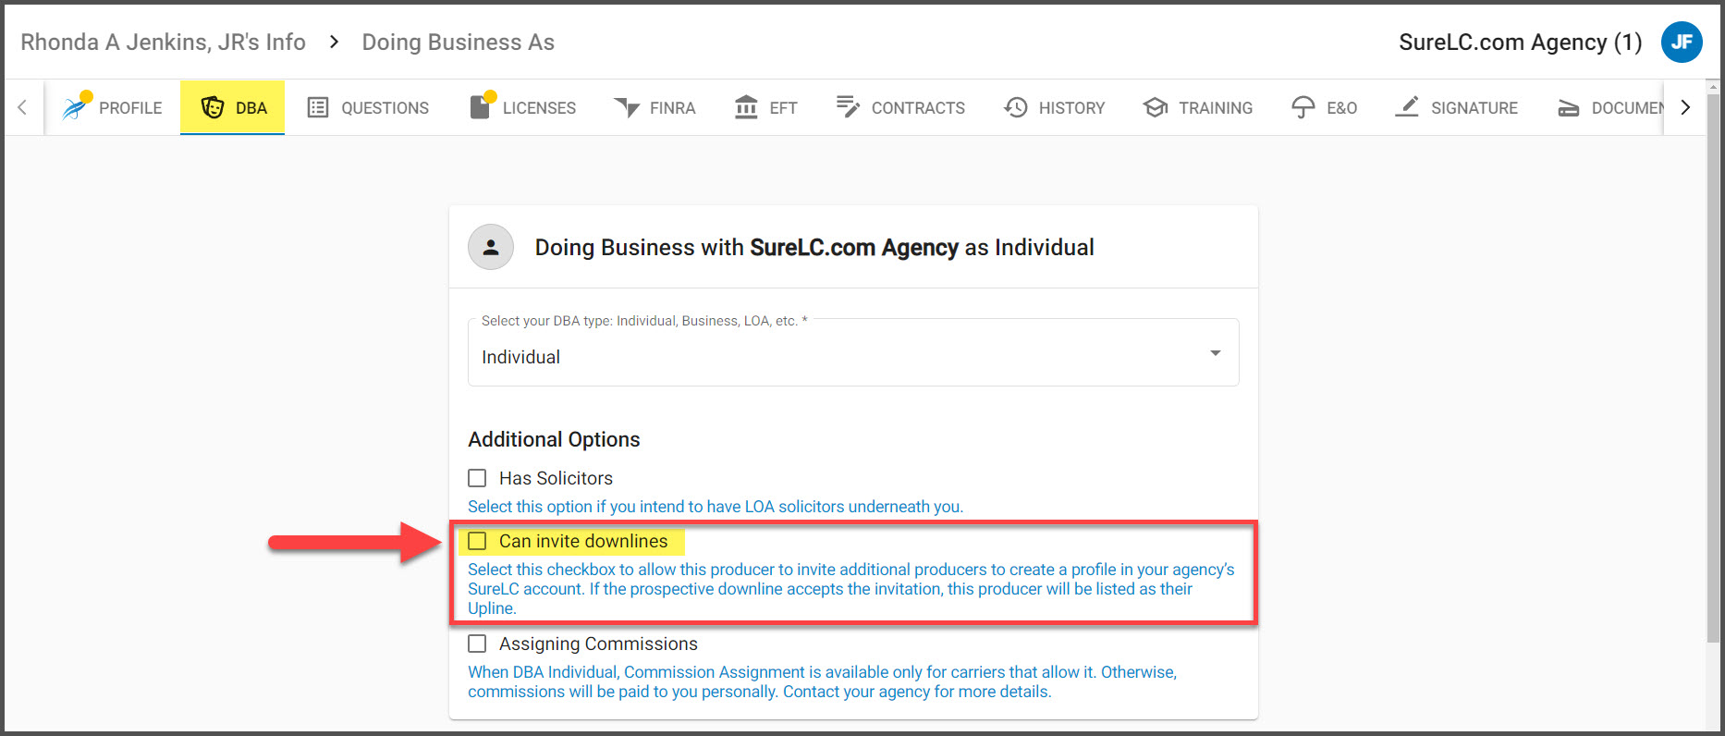This screenshot has width=1725, height=736.
Task: Check the Can invite downlines box
Action: [477, 541]
